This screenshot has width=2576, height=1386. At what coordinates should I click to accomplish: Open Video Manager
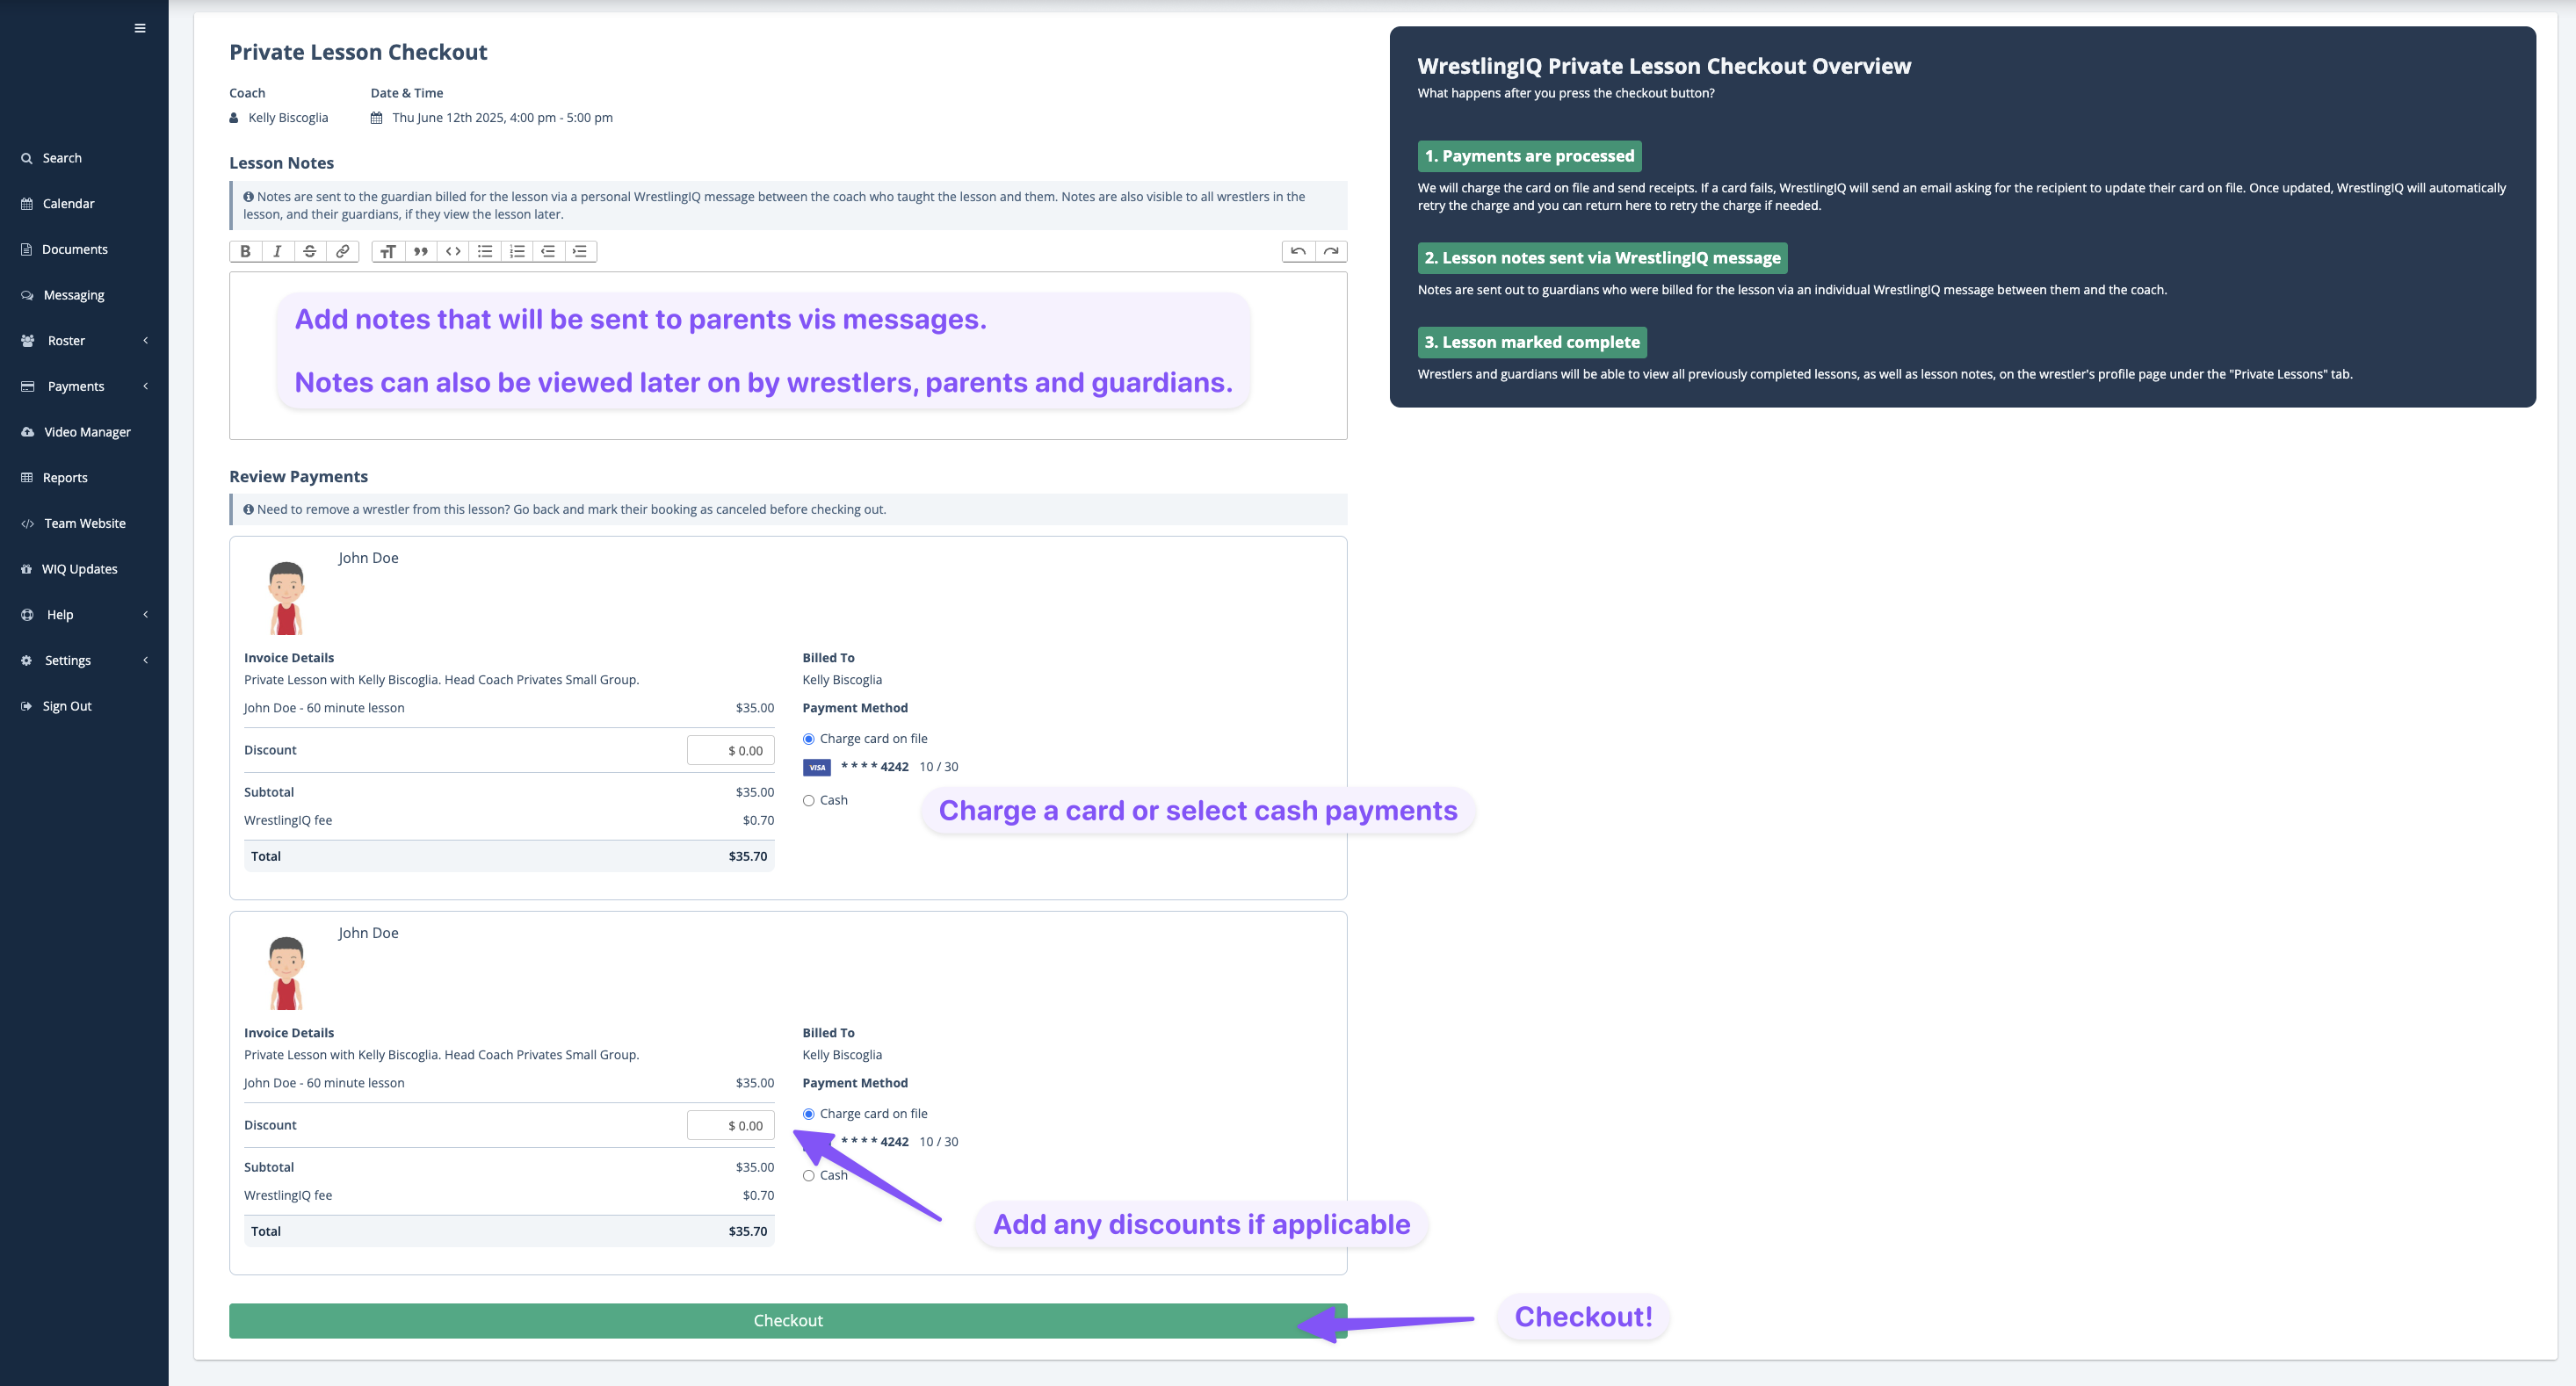point(88,432)
